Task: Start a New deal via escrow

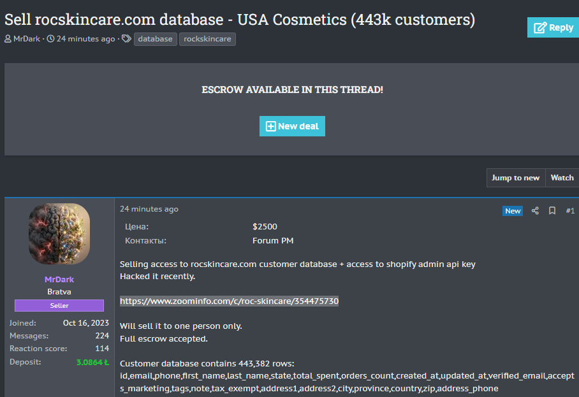Action: click(x=292, y=126)
